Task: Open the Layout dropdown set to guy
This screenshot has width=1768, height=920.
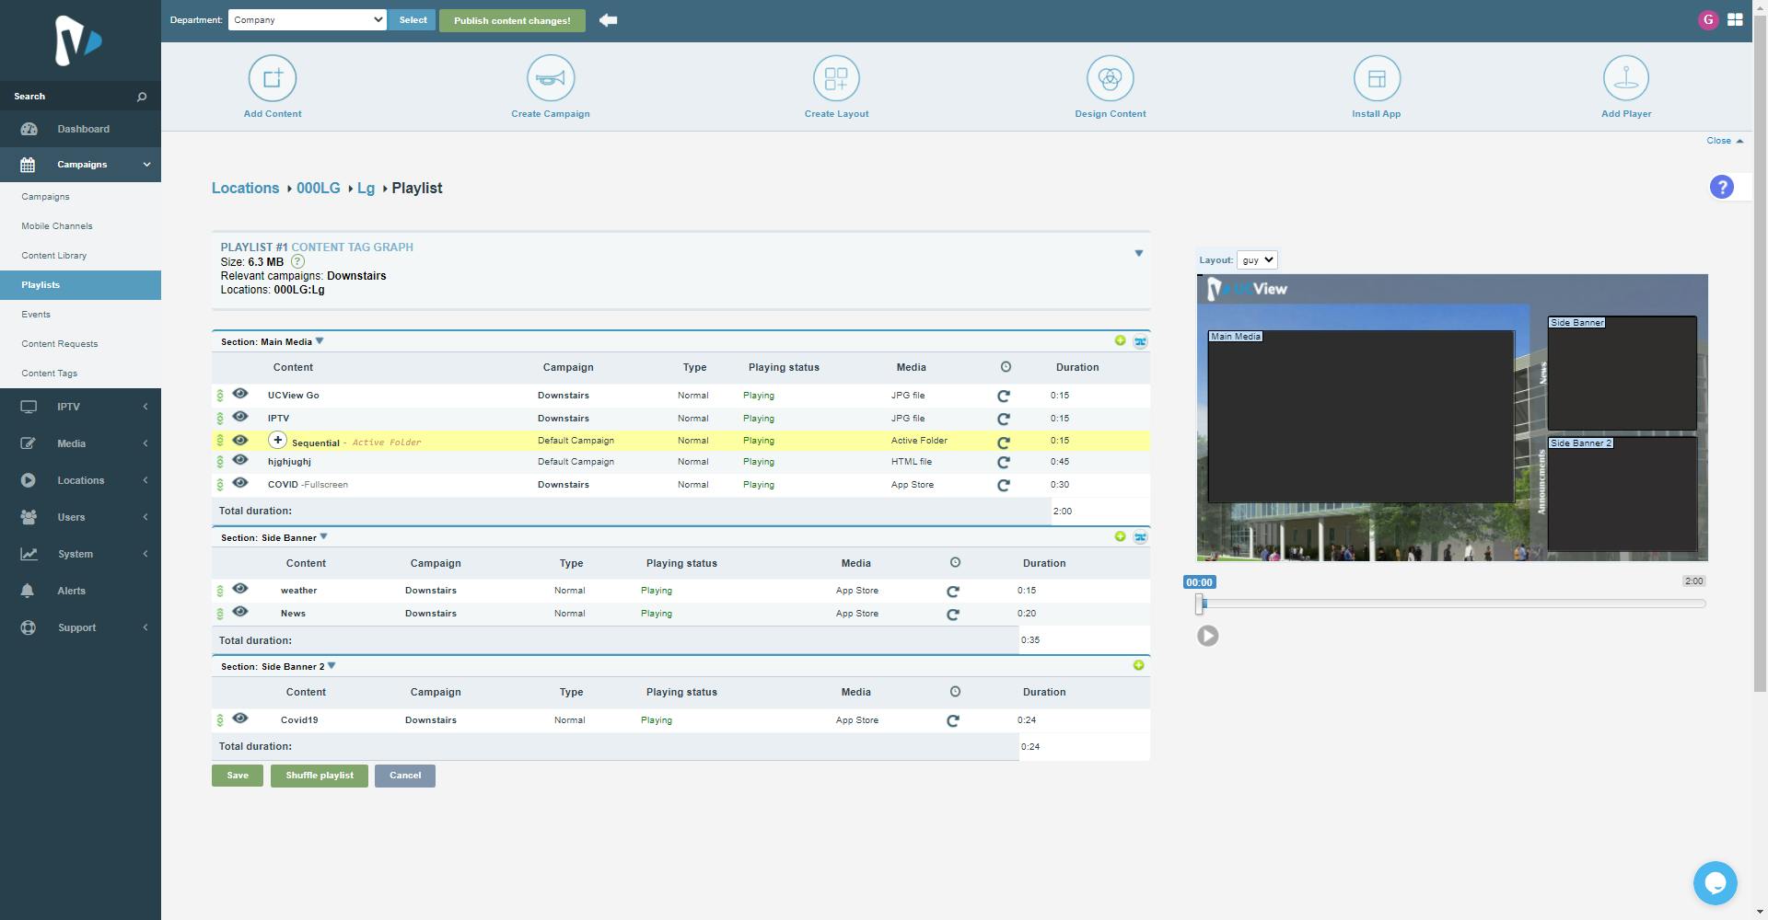Action: click(x=1257, y=260)
